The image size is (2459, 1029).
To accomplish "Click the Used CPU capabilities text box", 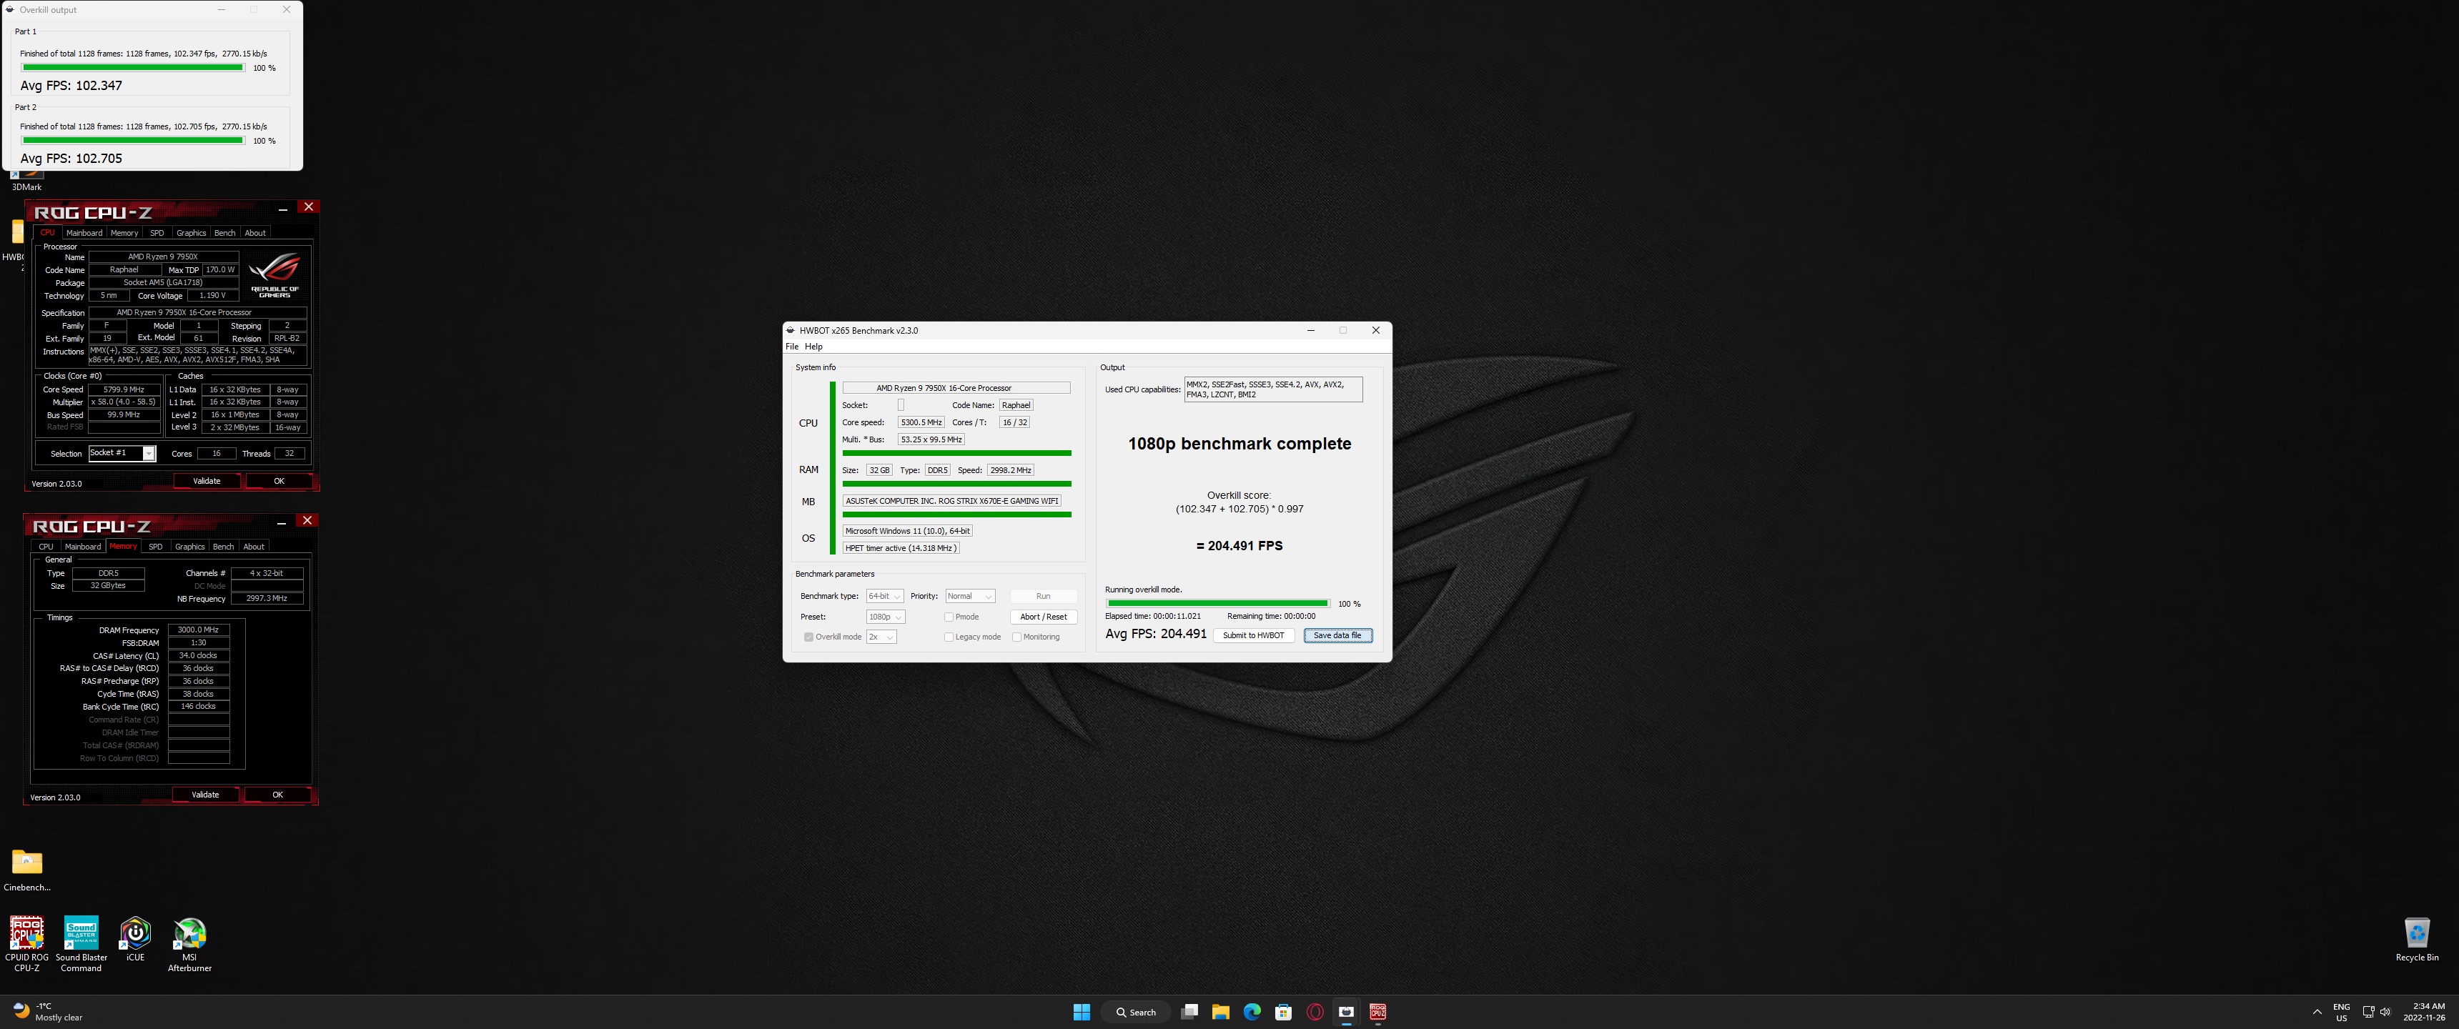I will click(x=1273, y=389).
